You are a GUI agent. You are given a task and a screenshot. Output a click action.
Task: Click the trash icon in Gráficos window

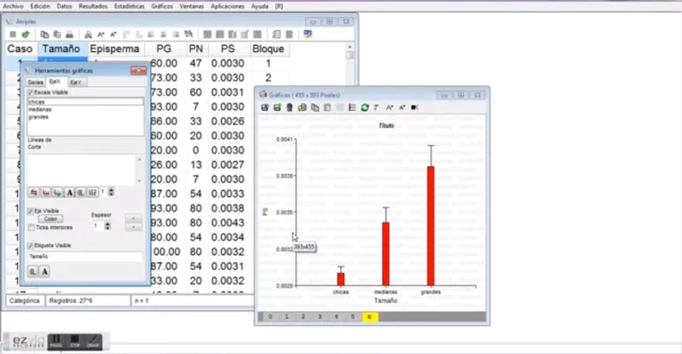[289, 107]
